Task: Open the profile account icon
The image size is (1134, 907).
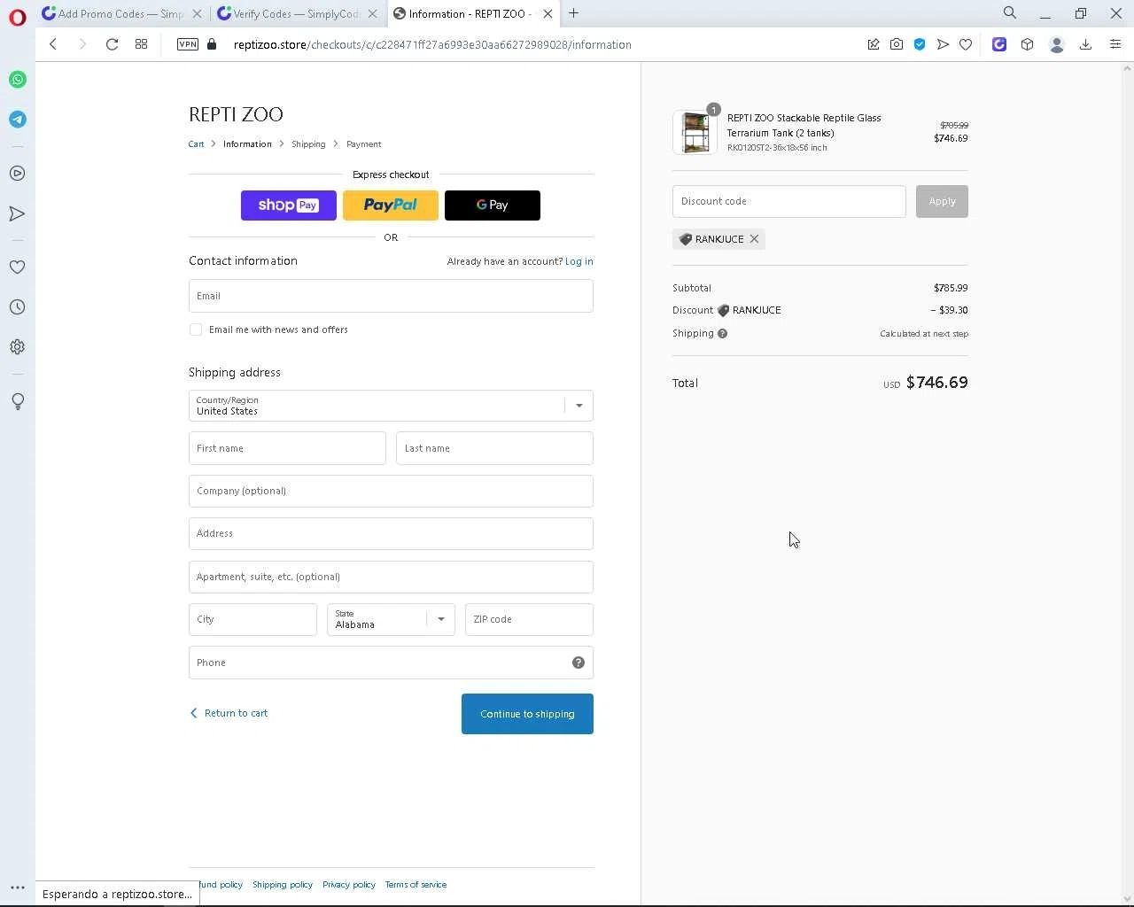Action: click(x=1056, y=44)
